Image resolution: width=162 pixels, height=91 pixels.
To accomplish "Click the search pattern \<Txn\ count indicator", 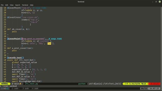I will (x=112, y=84).
